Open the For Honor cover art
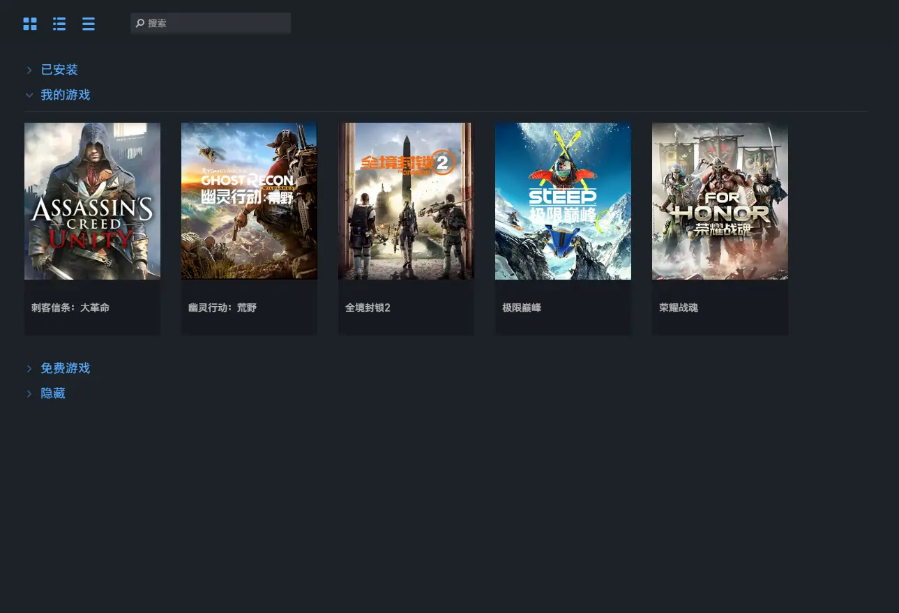Image resolution: width=899 pixels, height=613 pixels. (720, 201)
